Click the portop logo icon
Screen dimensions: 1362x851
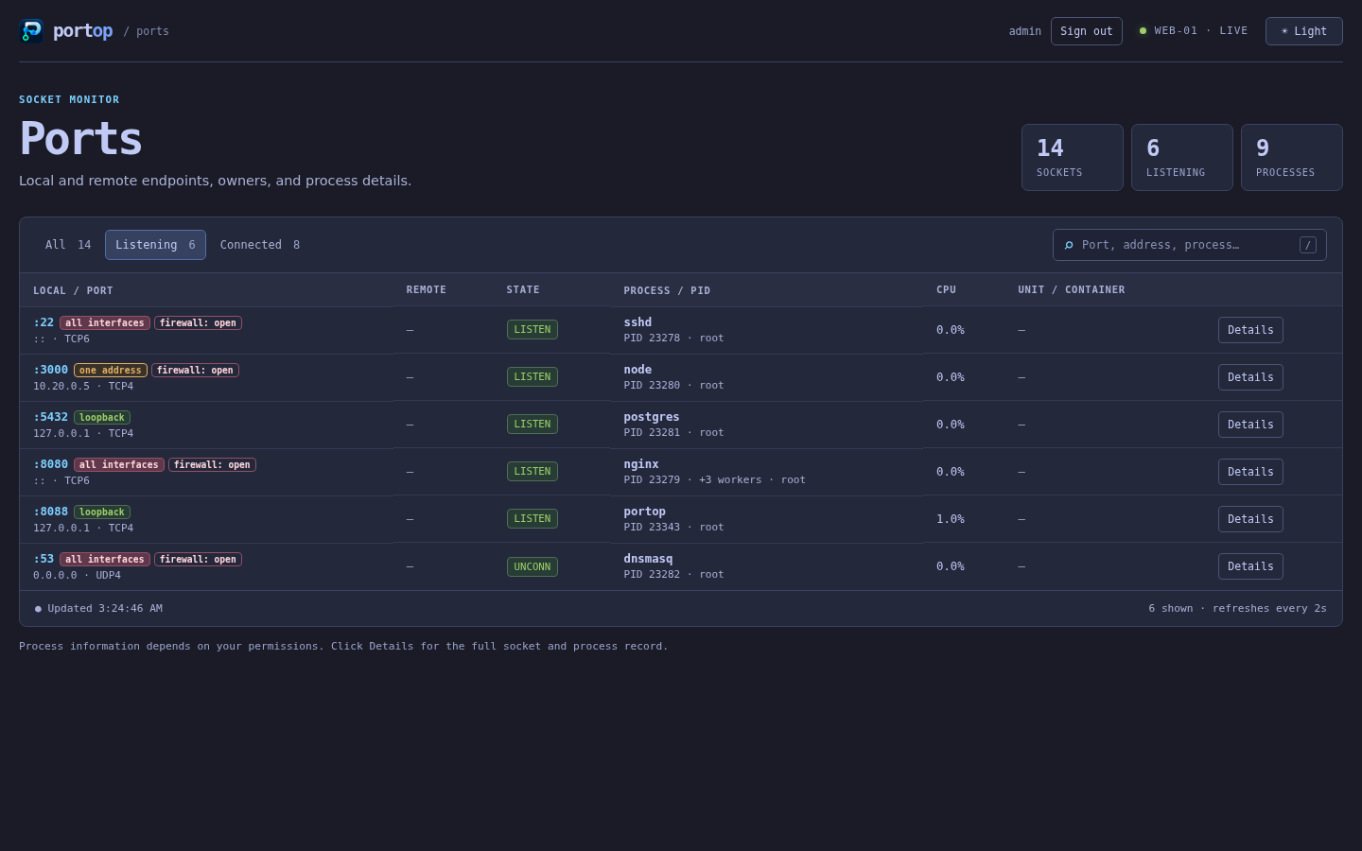(31, 31)
